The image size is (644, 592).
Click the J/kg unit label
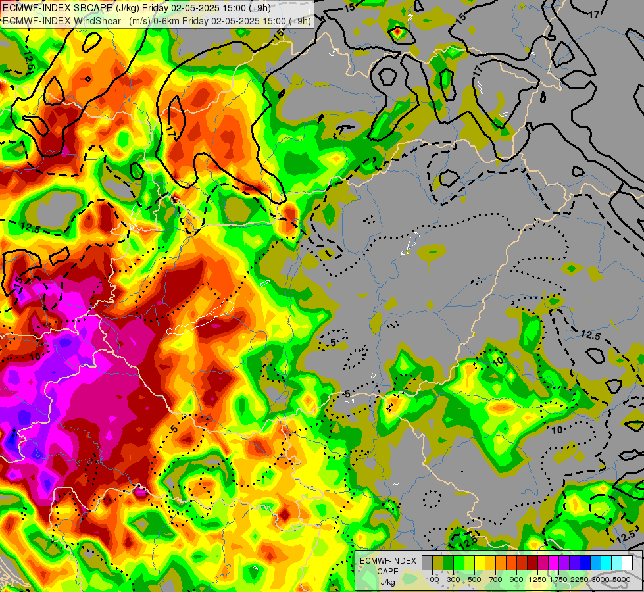pos(387,582)
